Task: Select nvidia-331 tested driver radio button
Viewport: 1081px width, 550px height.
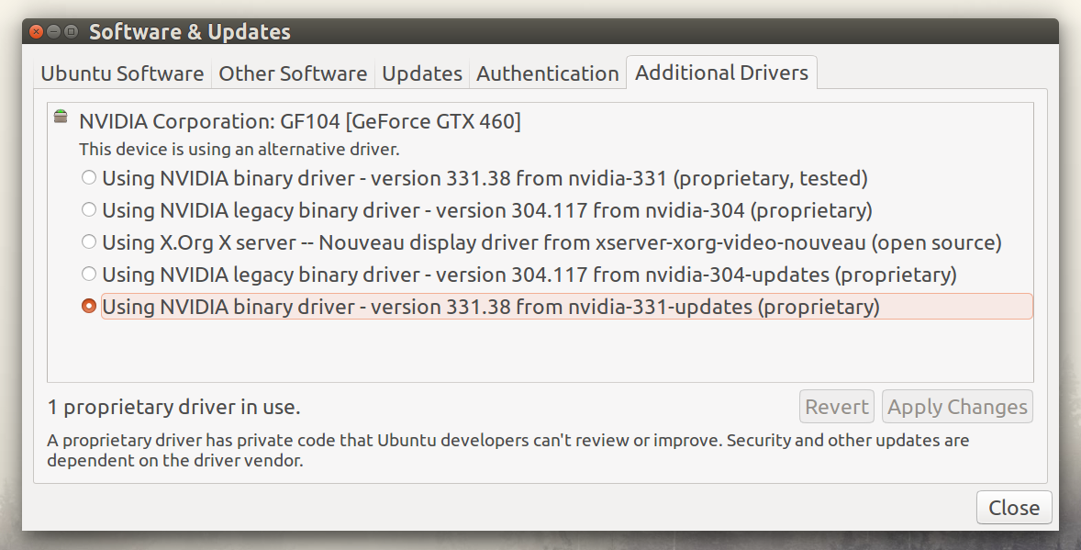Action: (x=89, y=177)
